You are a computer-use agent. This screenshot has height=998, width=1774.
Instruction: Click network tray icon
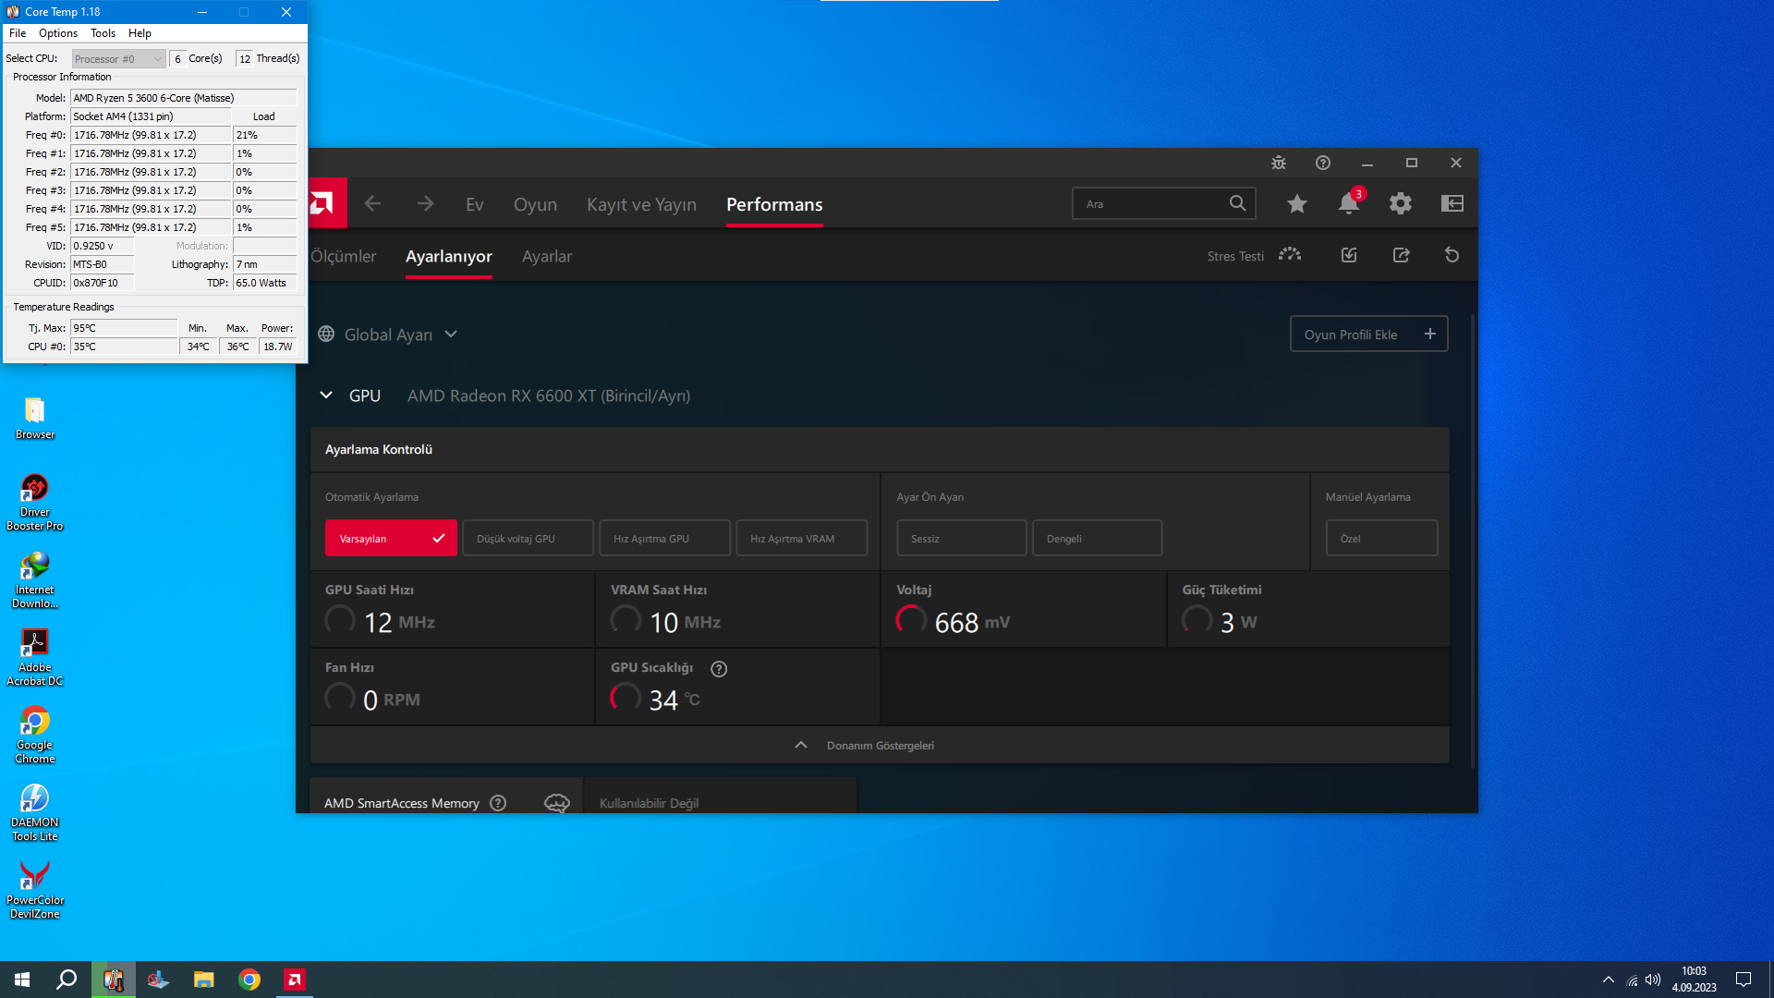pyautogui.click(x=1632, y=980)
